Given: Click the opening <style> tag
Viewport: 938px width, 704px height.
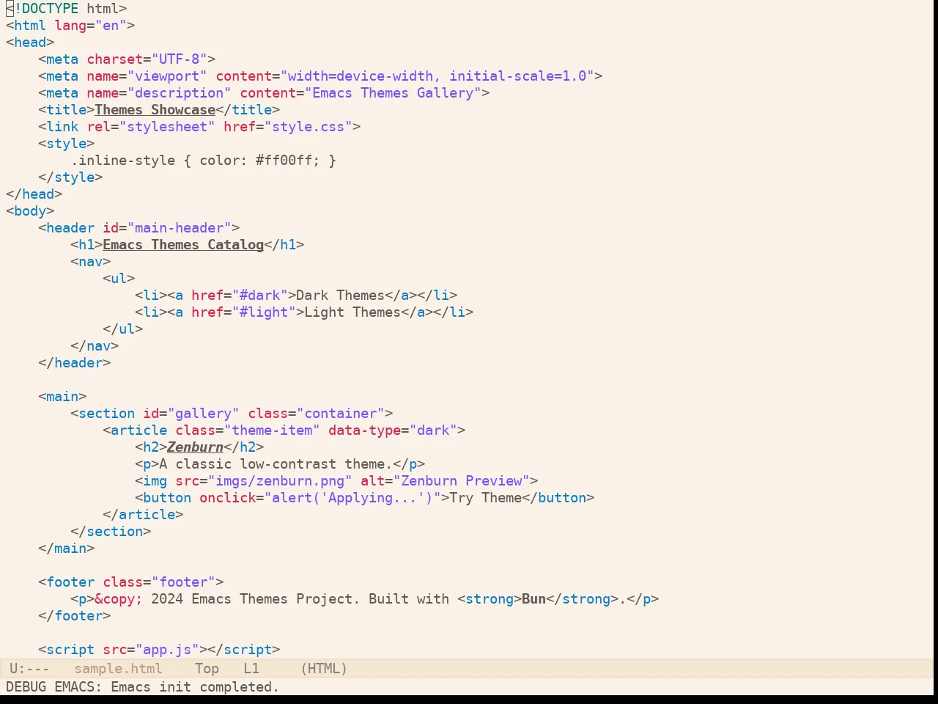Looking at the screenshot, I should [x=67, y=144].
